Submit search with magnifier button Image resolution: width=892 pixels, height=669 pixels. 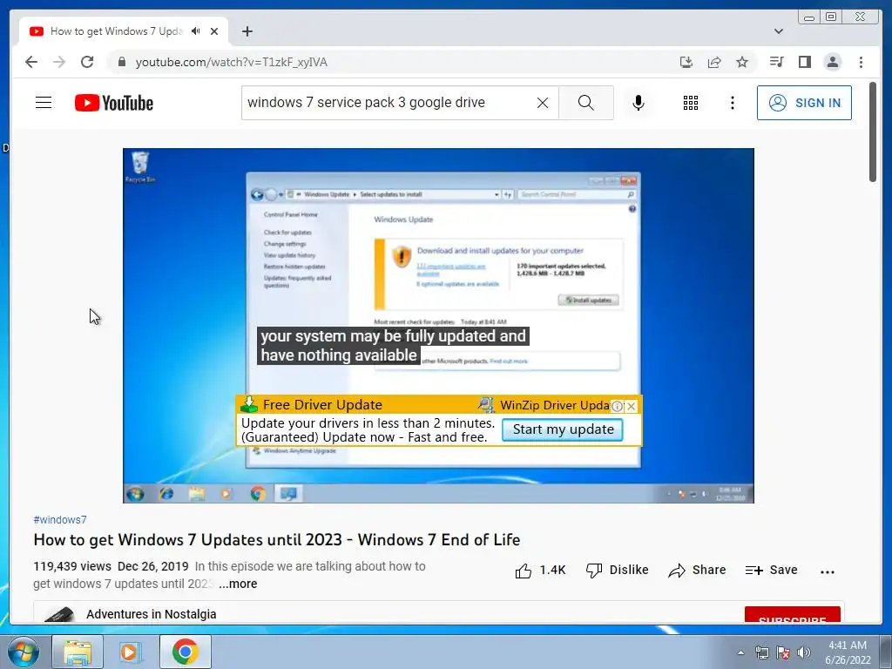586,103
